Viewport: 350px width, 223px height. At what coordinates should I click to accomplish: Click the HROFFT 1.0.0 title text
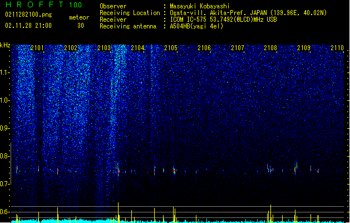[44, 4]
